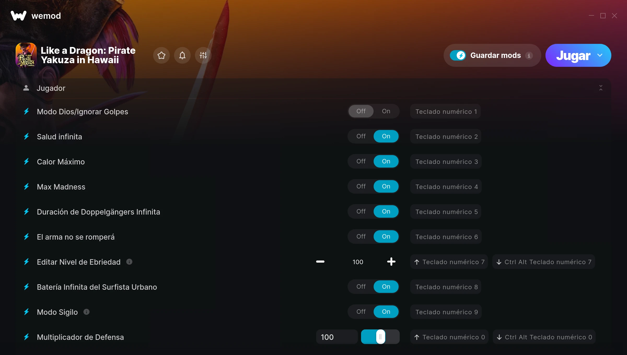The height and width of the screenshot is (355, 627).
Task: Click the Multiplicador de Defensa value field
Action: tap(337, 337)
